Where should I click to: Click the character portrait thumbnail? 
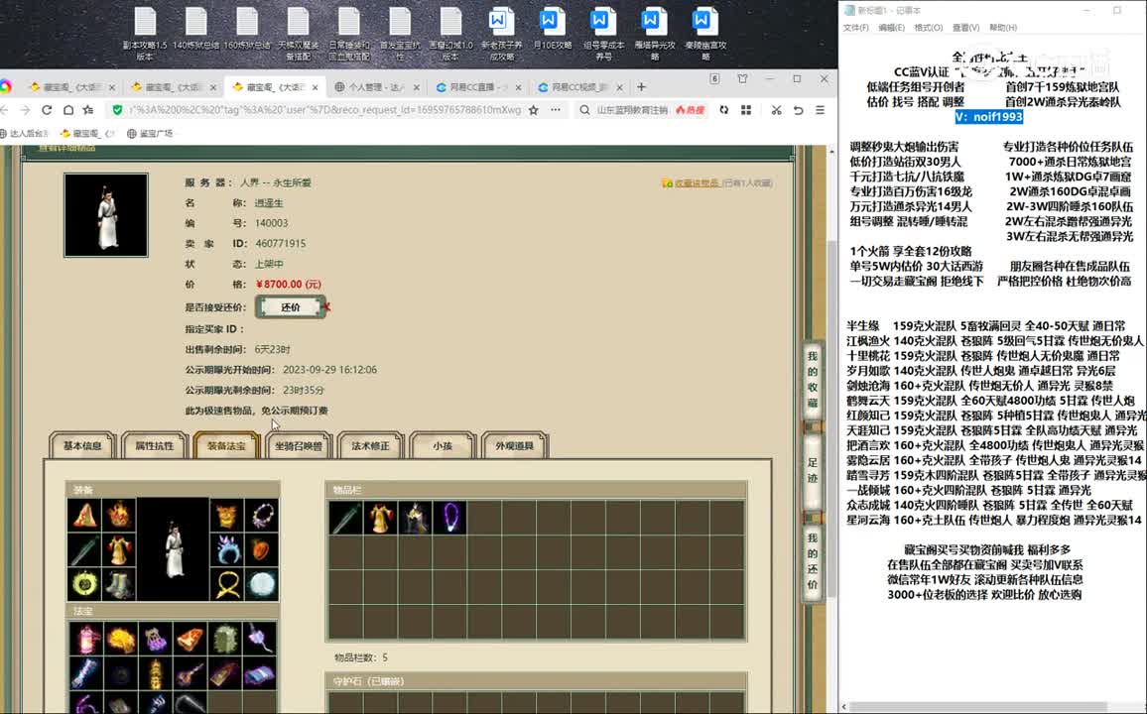106,215
